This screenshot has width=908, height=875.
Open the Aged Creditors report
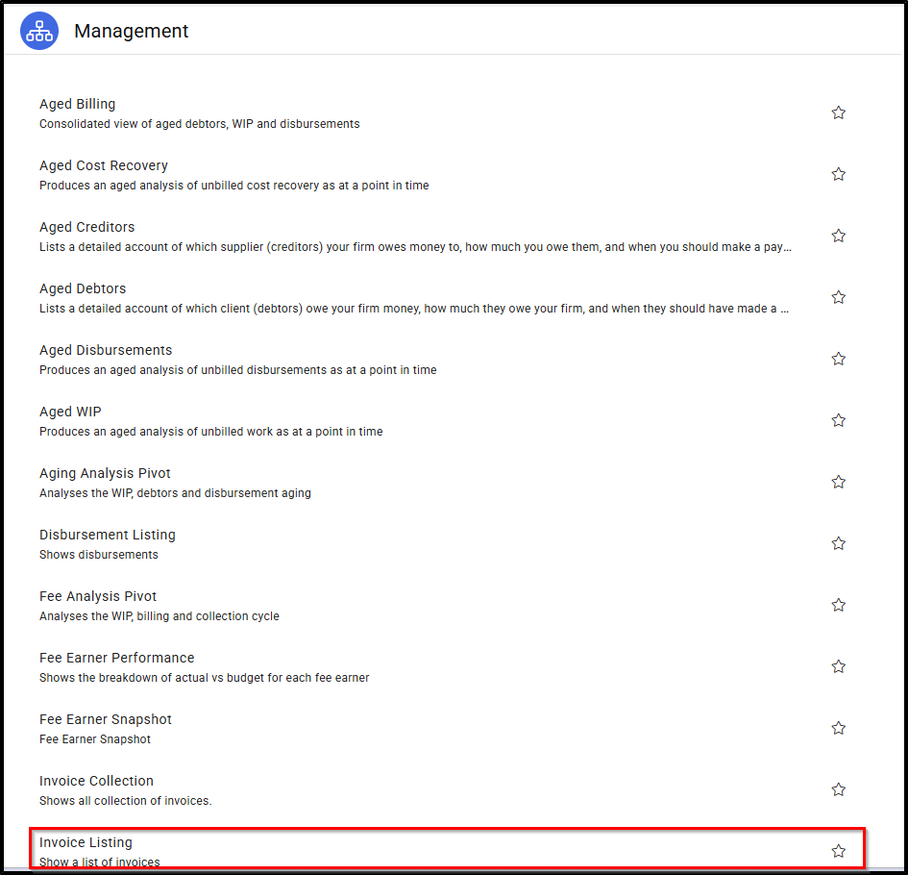click(x=87, y=227)
